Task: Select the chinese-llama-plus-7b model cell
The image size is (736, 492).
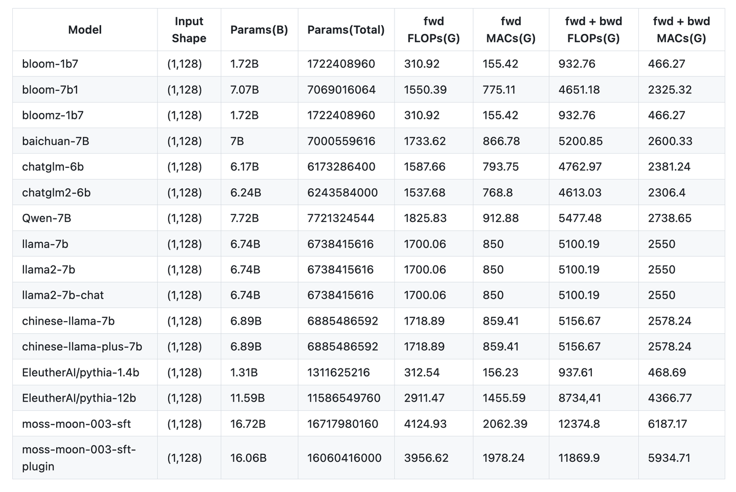Action: click(x=82, y=347)
